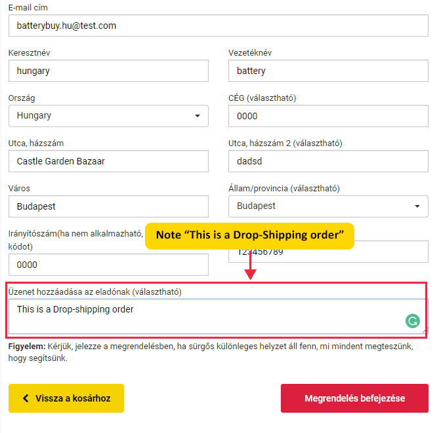Image resolution: width=439 pixels, height=433 pixels.
Task: Click the Utca, házszám 2 field
Action: coord(328,161)
